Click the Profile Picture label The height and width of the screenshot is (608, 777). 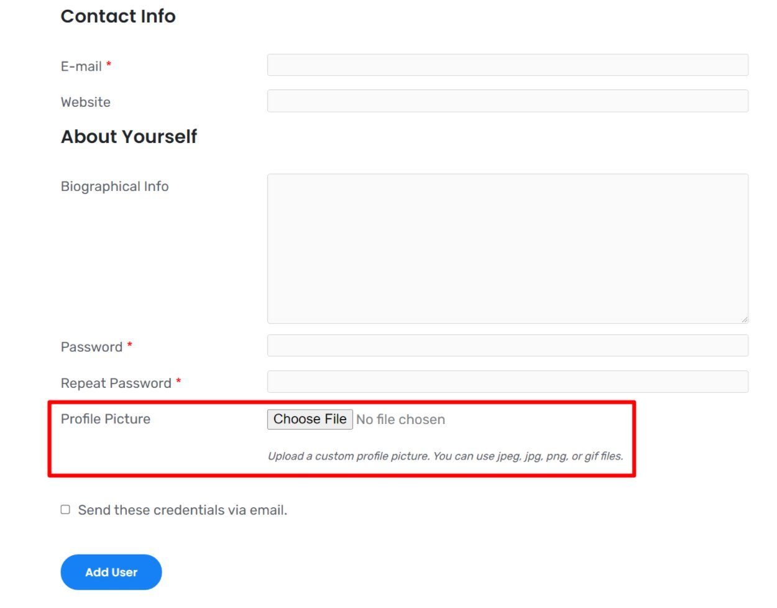(106, 419)
